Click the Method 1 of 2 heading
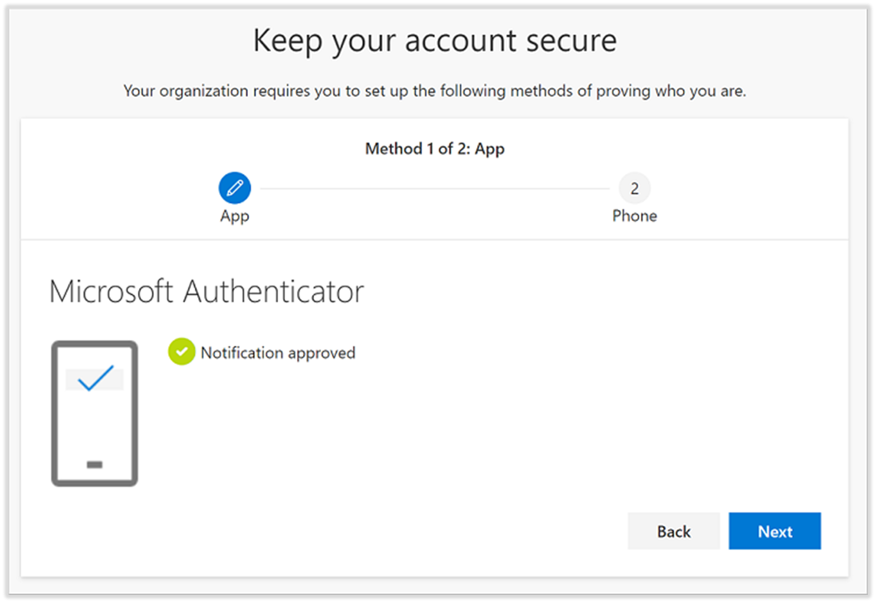 [435, 149]
